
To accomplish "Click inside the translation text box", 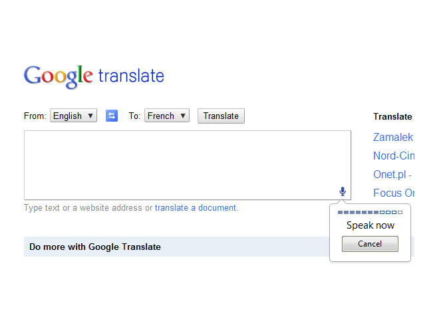I will pyautogui.click(x=188, y=165).
